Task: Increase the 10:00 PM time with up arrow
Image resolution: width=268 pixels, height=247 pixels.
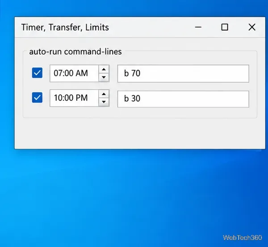Action: (x=104, y=94)
